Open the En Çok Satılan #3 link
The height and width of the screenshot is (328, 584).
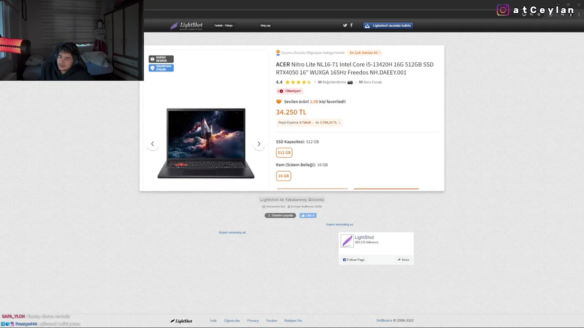point(365,53)
